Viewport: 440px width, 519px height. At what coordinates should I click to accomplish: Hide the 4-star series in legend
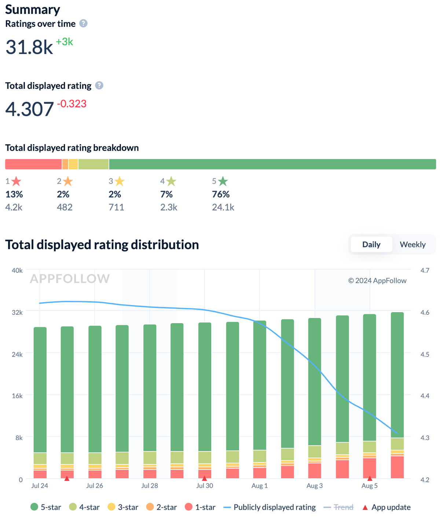(x=84, y=507)
